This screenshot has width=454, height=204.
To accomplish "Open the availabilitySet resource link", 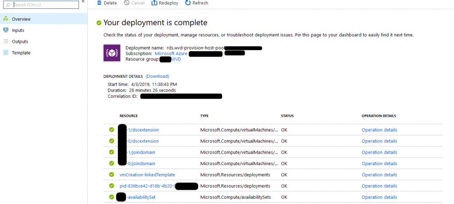I will click(x=141, y=197).
